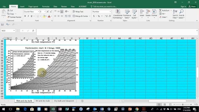This screenshot has width=199, height=112.
Task: Expand the Fill dropdown
Action: coord(165,14)
